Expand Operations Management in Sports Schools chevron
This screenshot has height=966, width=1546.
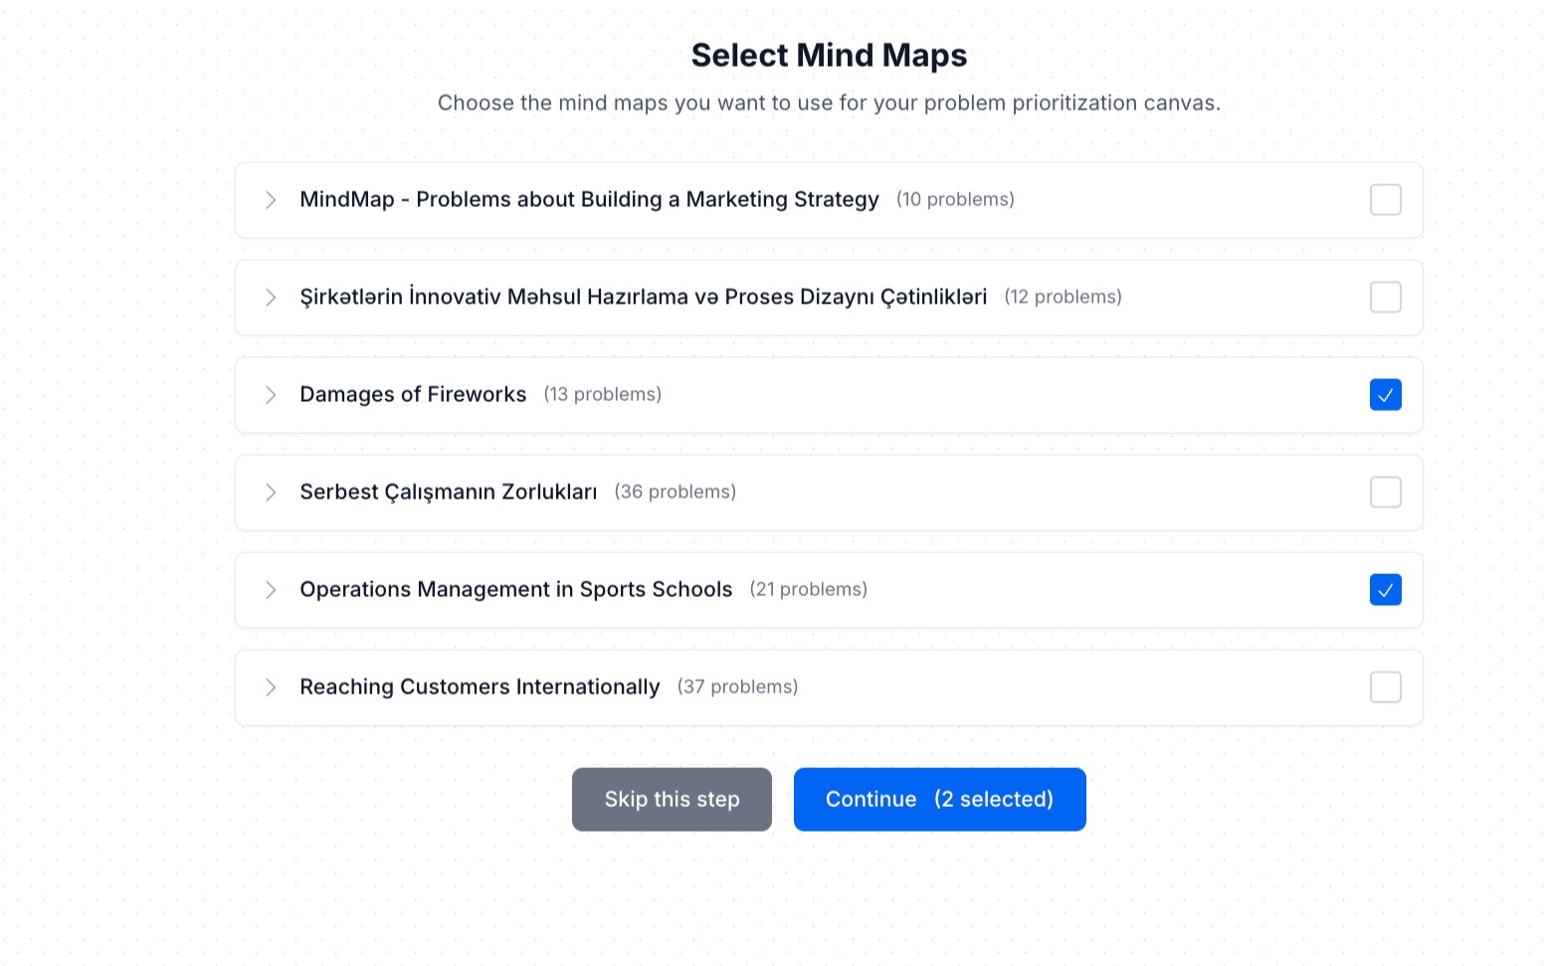point(271,590)
